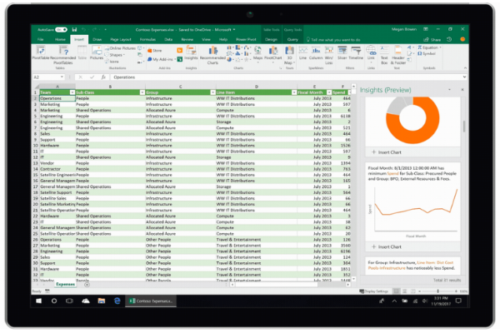Click the Insights ribbon button
500x333 pixels.
pos(191,53)
